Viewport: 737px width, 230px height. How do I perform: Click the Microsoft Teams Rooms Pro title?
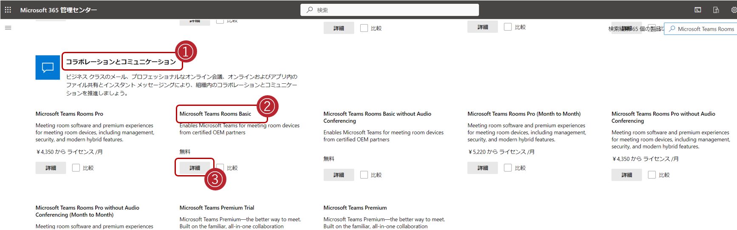(x=69, y=114)
